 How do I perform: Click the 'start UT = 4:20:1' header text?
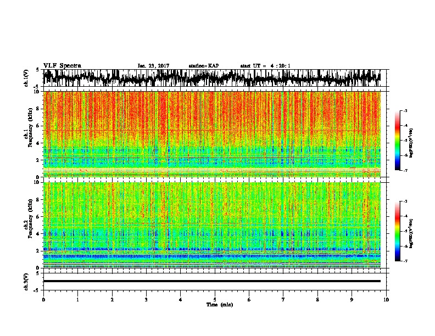click(x=265, y=66)
